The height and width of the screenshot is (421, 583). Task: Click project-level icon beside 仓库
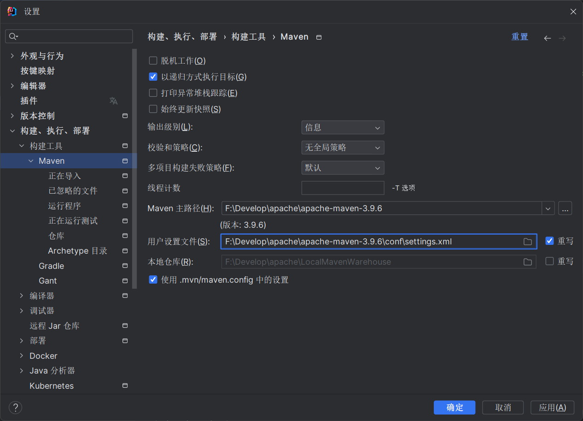pyautogui.click(x=125, y=236)
